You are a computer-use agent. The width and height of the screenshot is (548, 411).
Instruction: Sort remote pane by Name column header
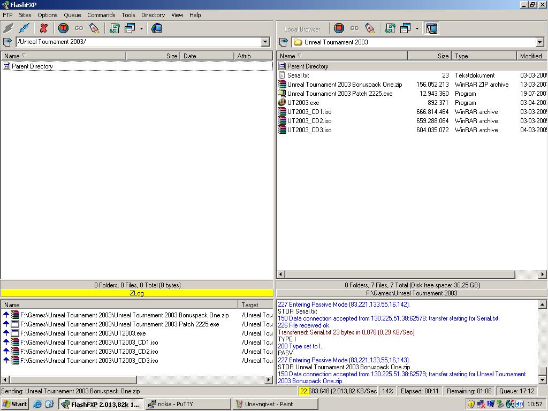pyautogui.click(x=63, y=56)
